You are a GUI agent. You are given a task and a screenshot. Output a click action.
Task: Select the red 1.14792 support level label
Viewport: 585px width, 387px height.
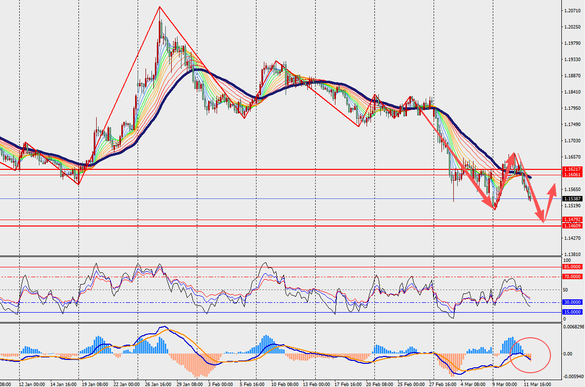click(x=572, y=220)
